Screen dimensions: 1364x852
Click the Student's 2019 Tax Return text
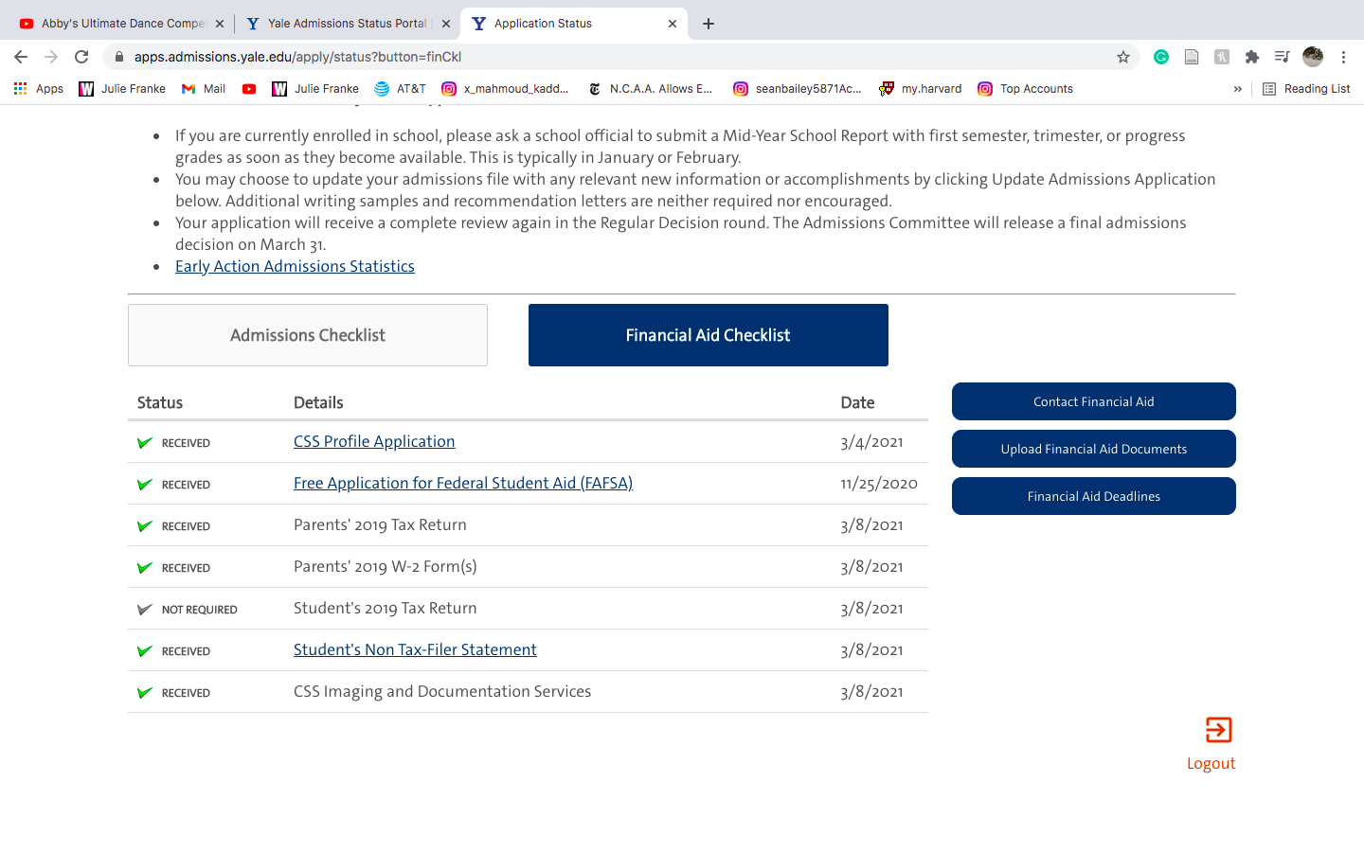tap(386, 608)
